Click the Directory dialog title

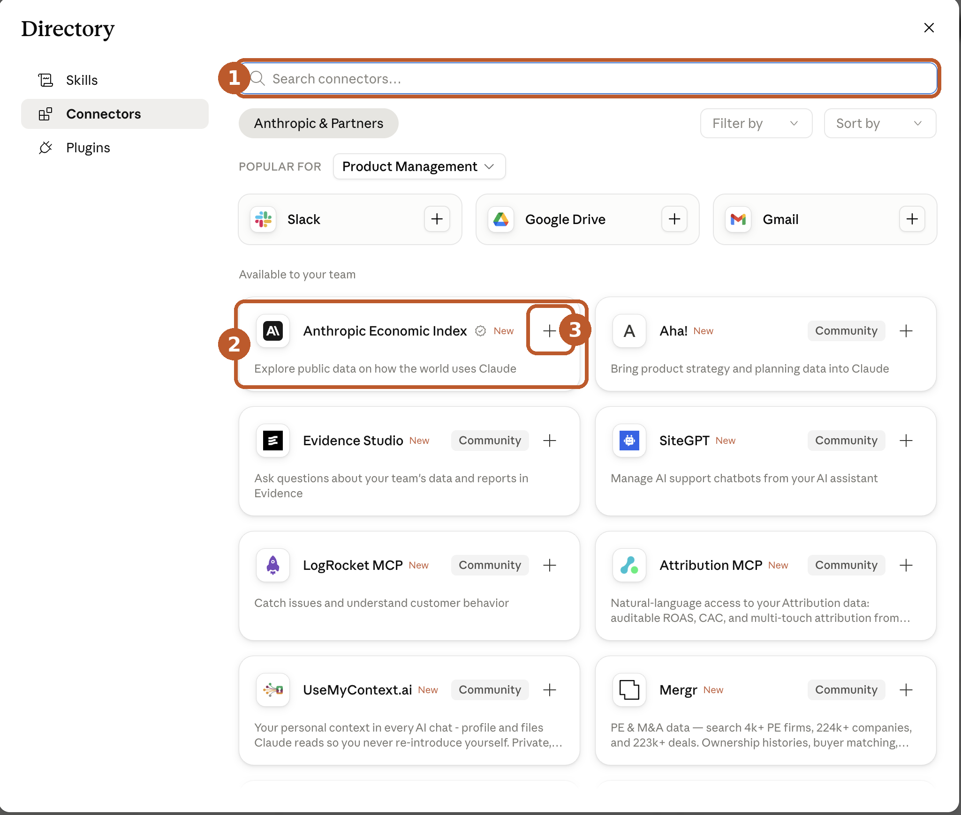[x=68, y=29]
